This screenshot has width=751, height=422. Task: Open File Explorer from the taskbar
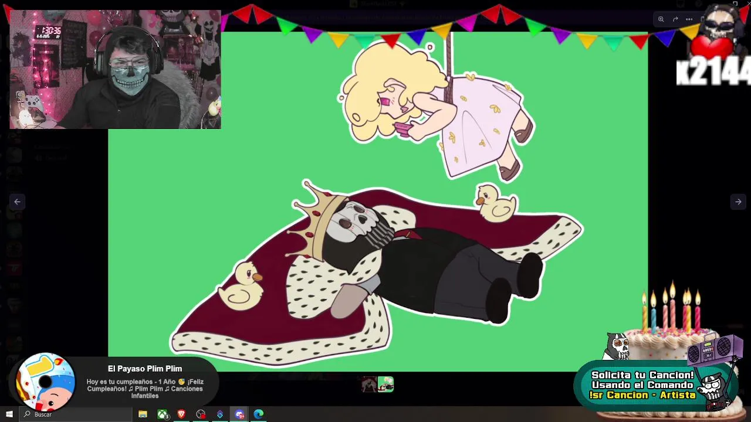click(143, 414)
